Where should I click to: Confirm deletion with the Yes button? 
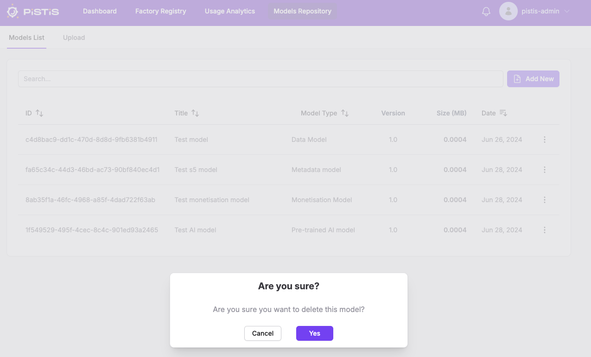(315, 333)
